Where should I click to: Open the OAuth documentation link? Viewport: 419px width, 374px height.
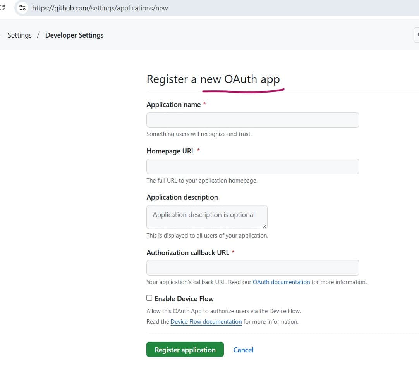click(281, 282)
